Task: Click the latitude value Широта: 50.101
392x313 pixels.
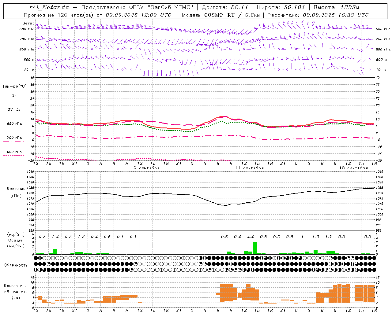Action: [x=281, y=7]
